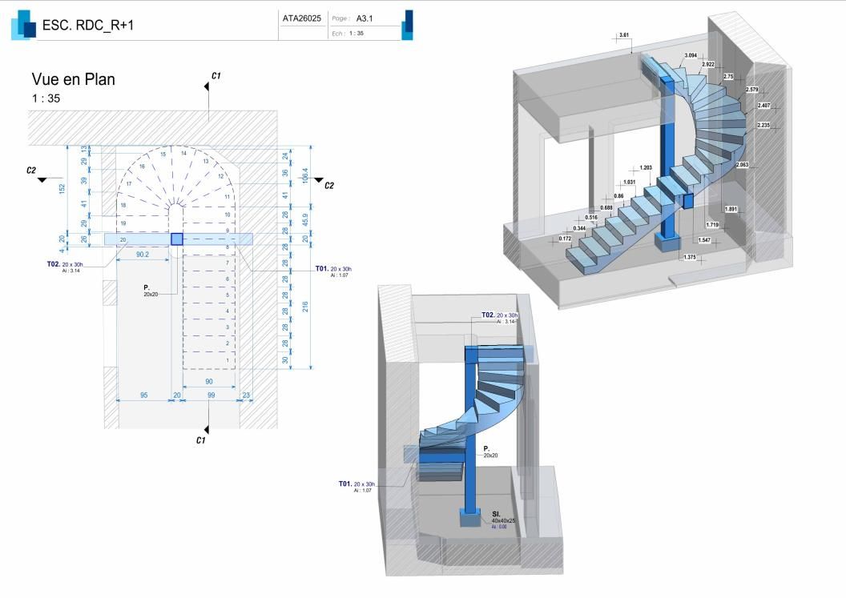Click the 3.094 elevation tag on staircase

tap(691, 55)
